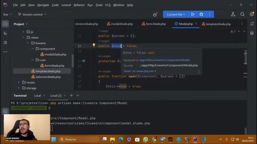Click the project tree scrollbar
This screenshot has height=144, width=257.
(x=73, y=61)
